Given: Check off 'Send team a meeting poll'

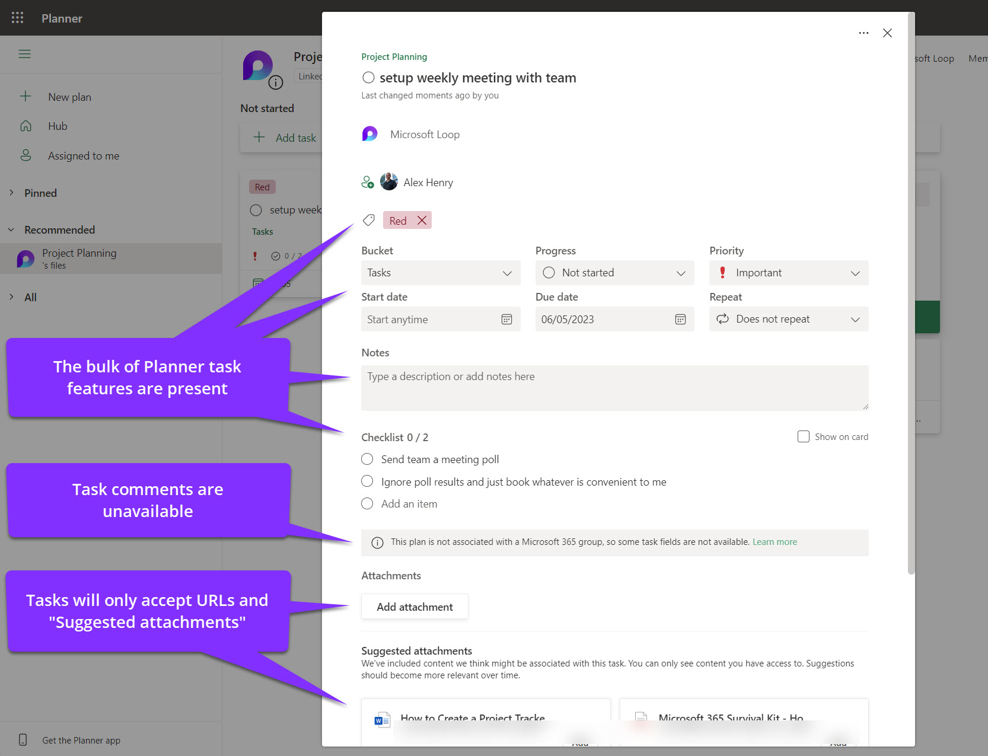Looking at the screenshot, I should pyautogui.click(x=367, y=459).
